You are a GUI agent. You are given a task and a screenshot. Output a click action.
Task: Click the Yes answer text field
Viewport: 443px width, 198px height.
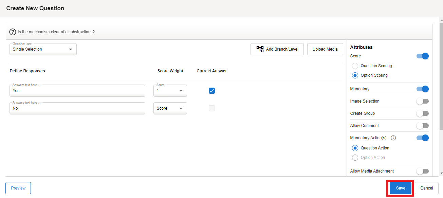coord(77,91)
